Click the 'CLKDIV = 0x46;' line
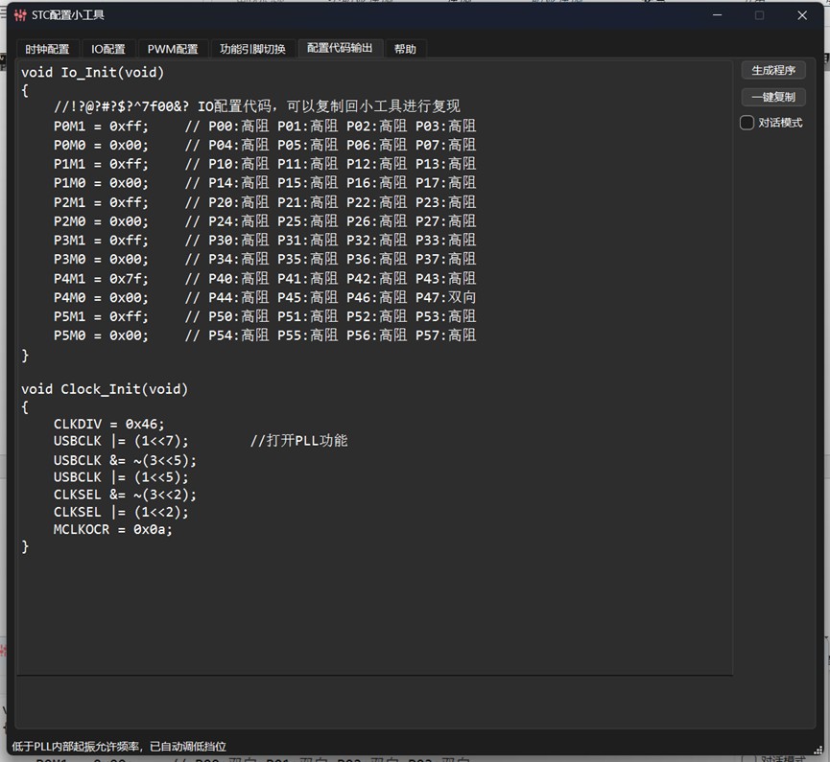The width and height of the screenshot is (830, 762). point(109,424)
